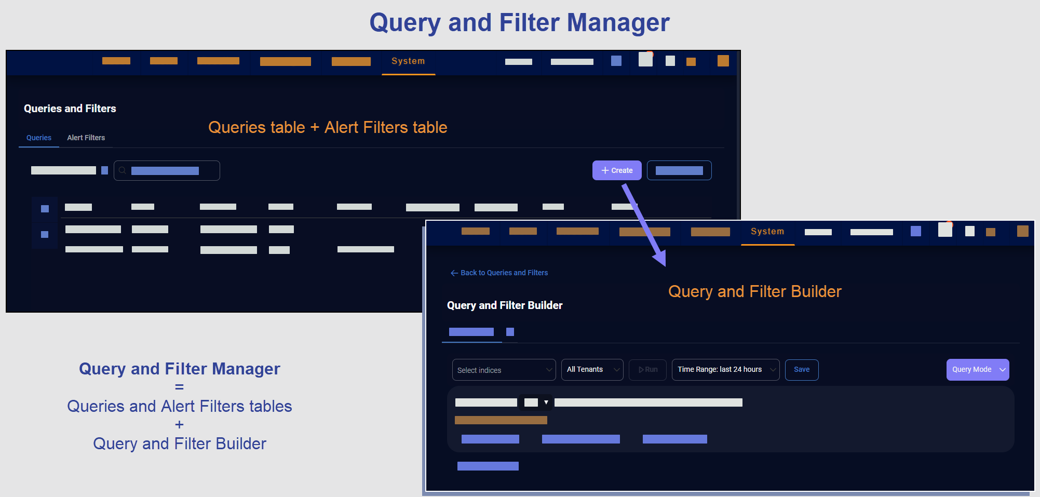Click the back arrow icon in Query and Filter Builder
1040x497 pixels.
point(454,273)
